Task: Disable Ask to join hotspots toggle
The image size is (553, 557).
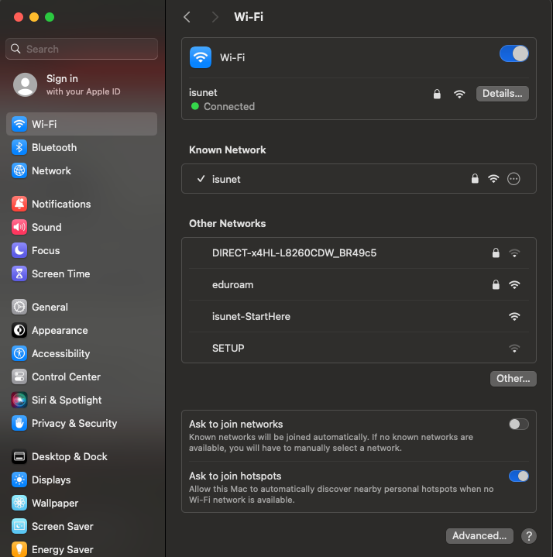Action: [519, 476]
